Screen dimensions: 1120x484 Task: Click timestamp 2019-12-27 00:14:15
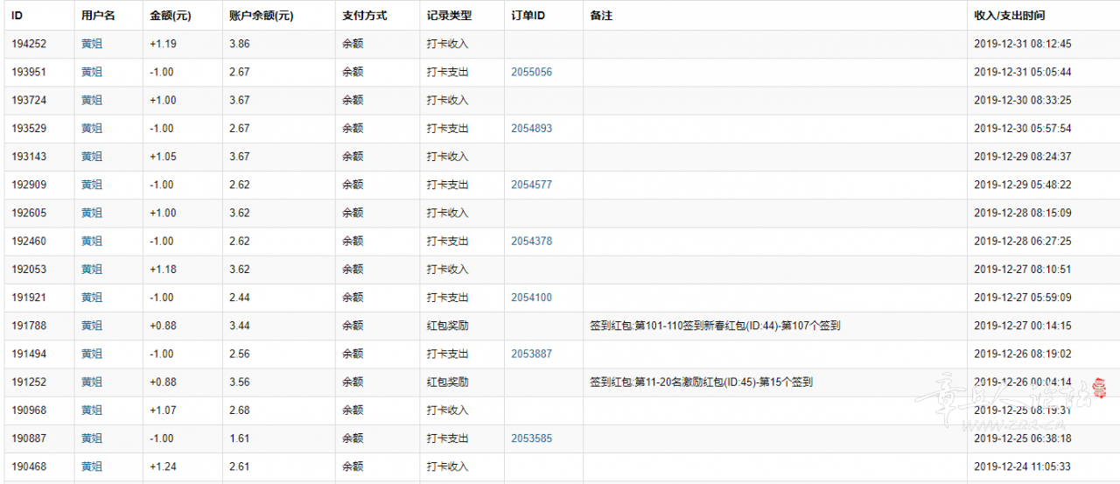click(x=1022, y=326)
